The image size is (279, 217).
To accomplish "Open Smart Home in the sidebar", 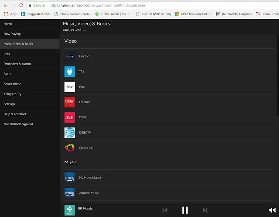I will point(30,84).
